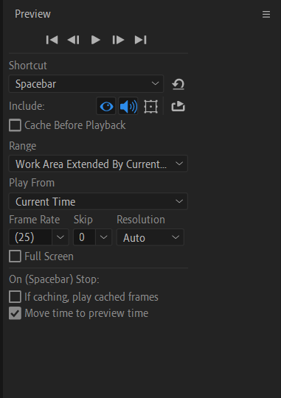Enable Cache Before Playback checkbox
The height and width of the screenshot is (398, 281).
point(15,125)
